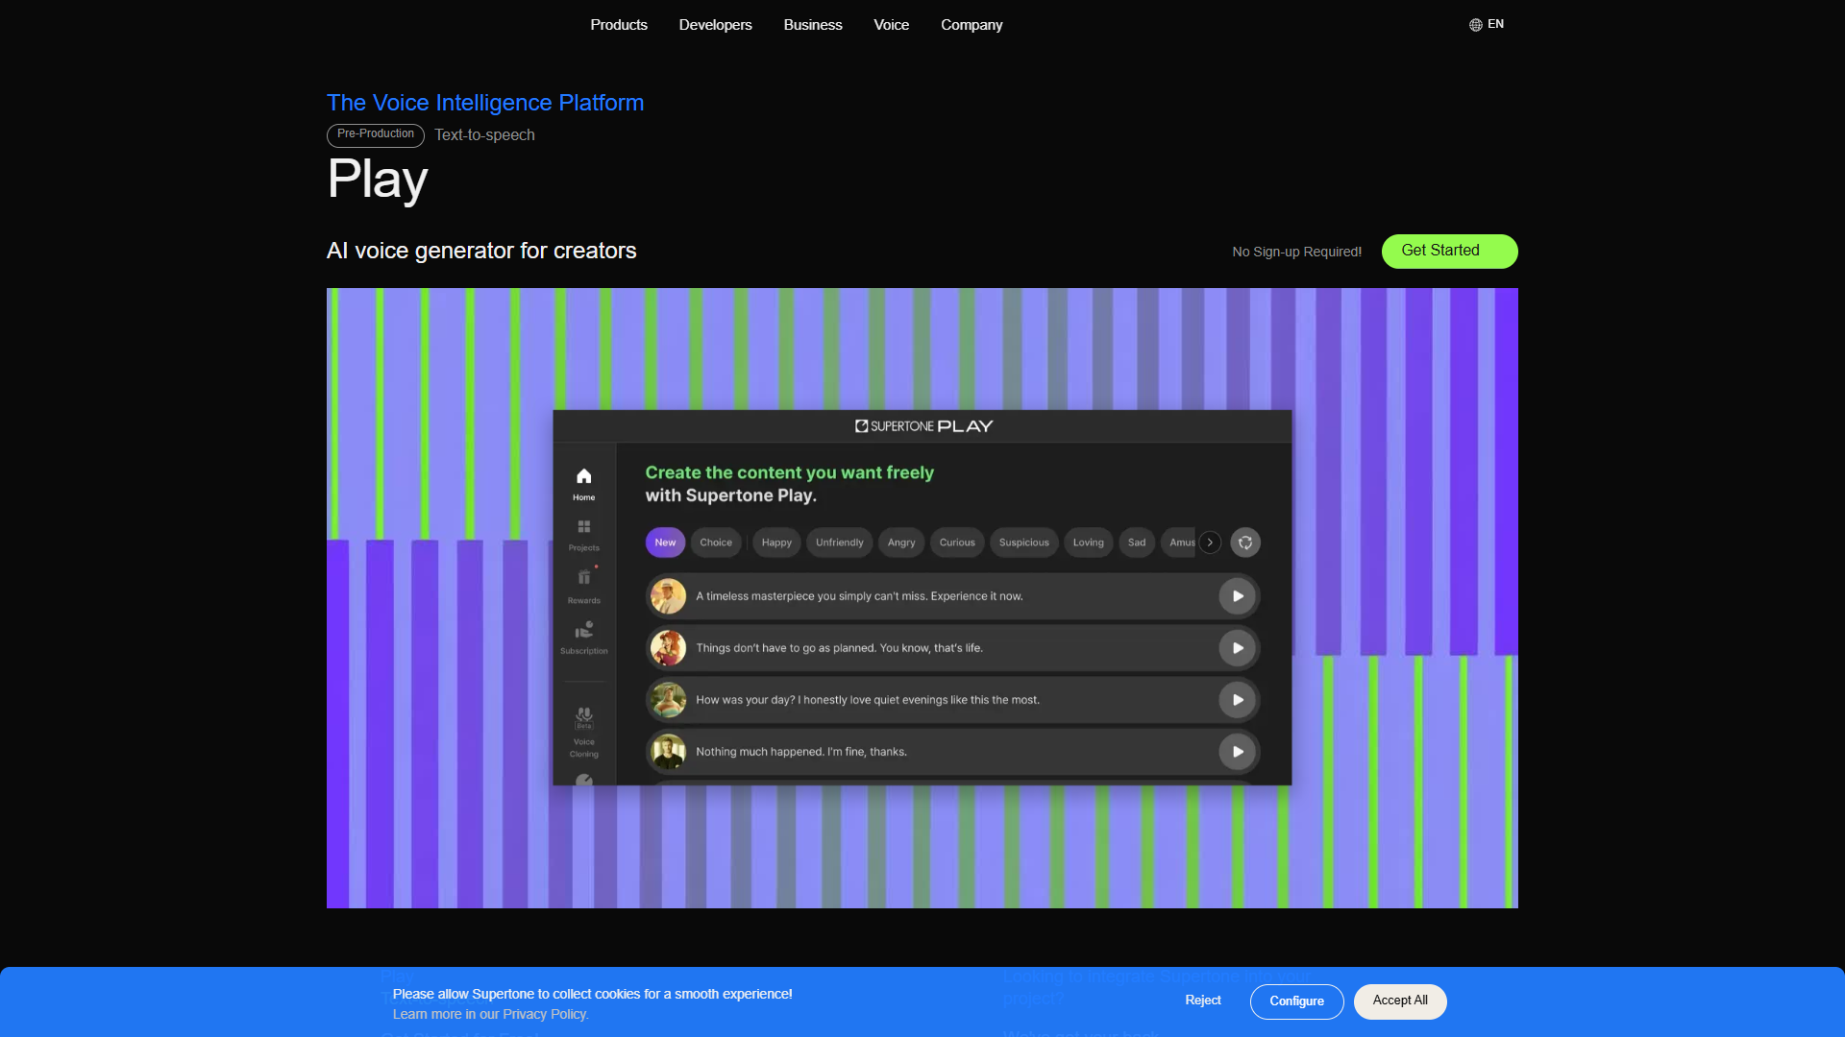The image size is (1845, 1037).
Task: Open the Voice Cloning icon
Action: (x=583, y=716)
